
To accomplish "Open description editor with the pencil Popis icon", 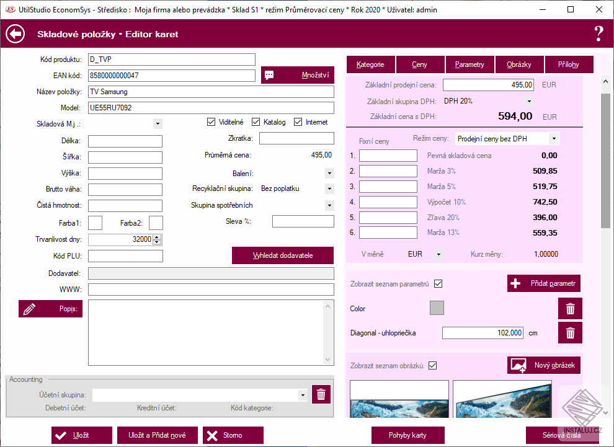I will pos(29,309).
